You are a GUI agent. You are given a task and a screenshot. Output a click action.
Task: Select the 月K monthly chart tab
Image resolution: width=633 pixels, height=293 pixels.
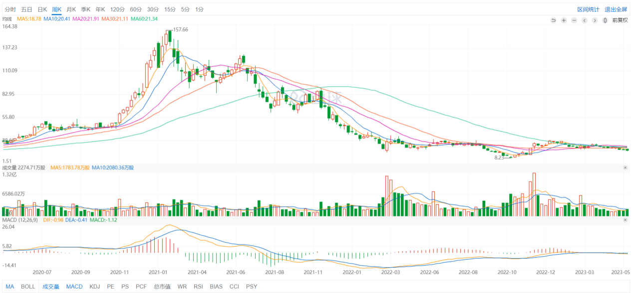point(71,9)
